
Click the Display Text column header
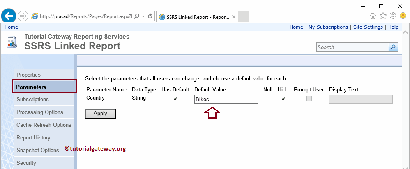click(x=344, y=89)
